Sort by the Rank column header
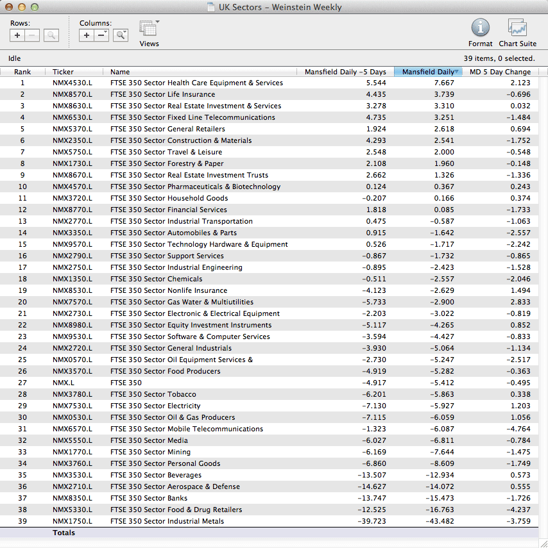The image size is (548, 548). point(22,72)
